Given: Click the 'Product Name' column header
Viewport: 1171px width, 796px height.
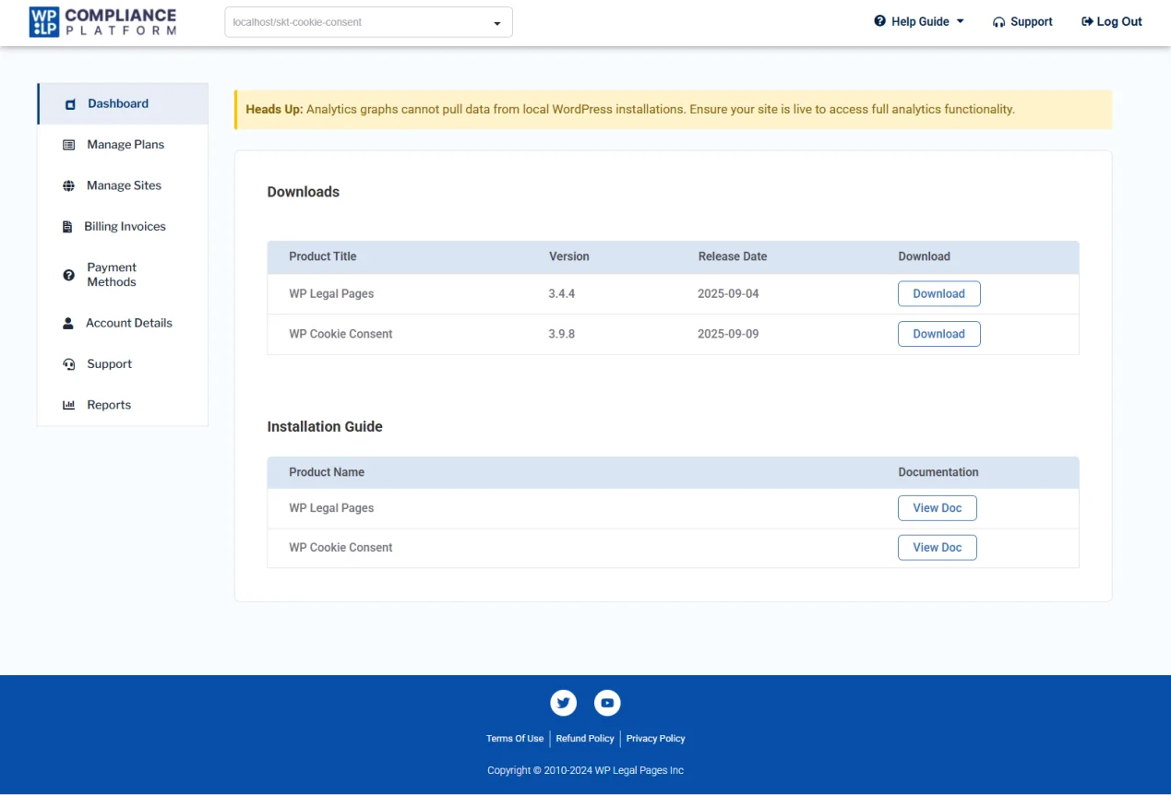Looking at the screenshot, I should click(x=327, y=472).
